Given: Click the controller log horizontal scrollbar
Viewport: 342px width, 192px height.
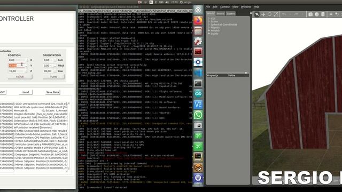Looking at the screenshot, I should 33,171.
